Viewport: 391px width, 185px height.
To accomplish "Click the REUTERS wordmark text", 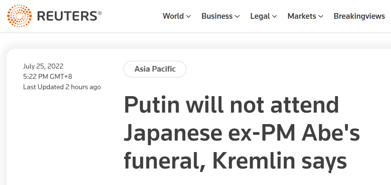I will click(67, 16).
